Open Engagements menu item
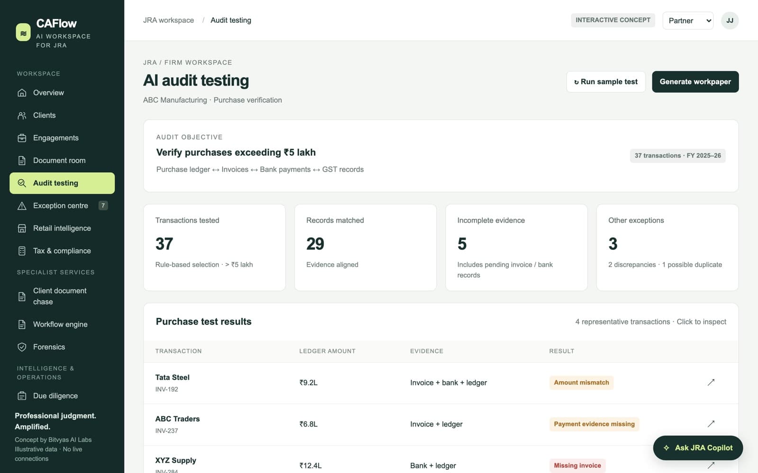This screenshot has height=473, width=758. (62, 138)
